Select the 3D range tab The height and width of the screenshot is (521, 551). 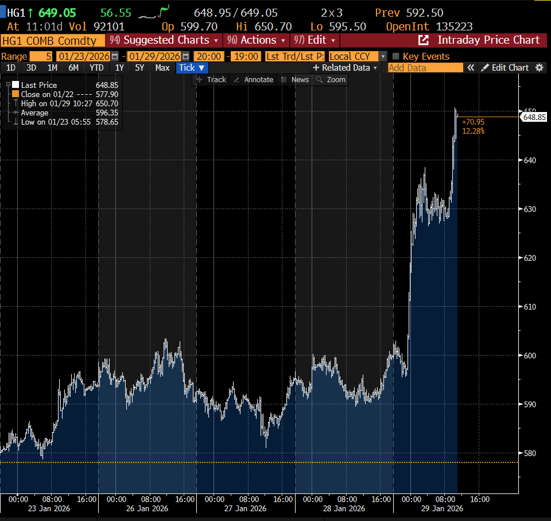click(31, 68)
